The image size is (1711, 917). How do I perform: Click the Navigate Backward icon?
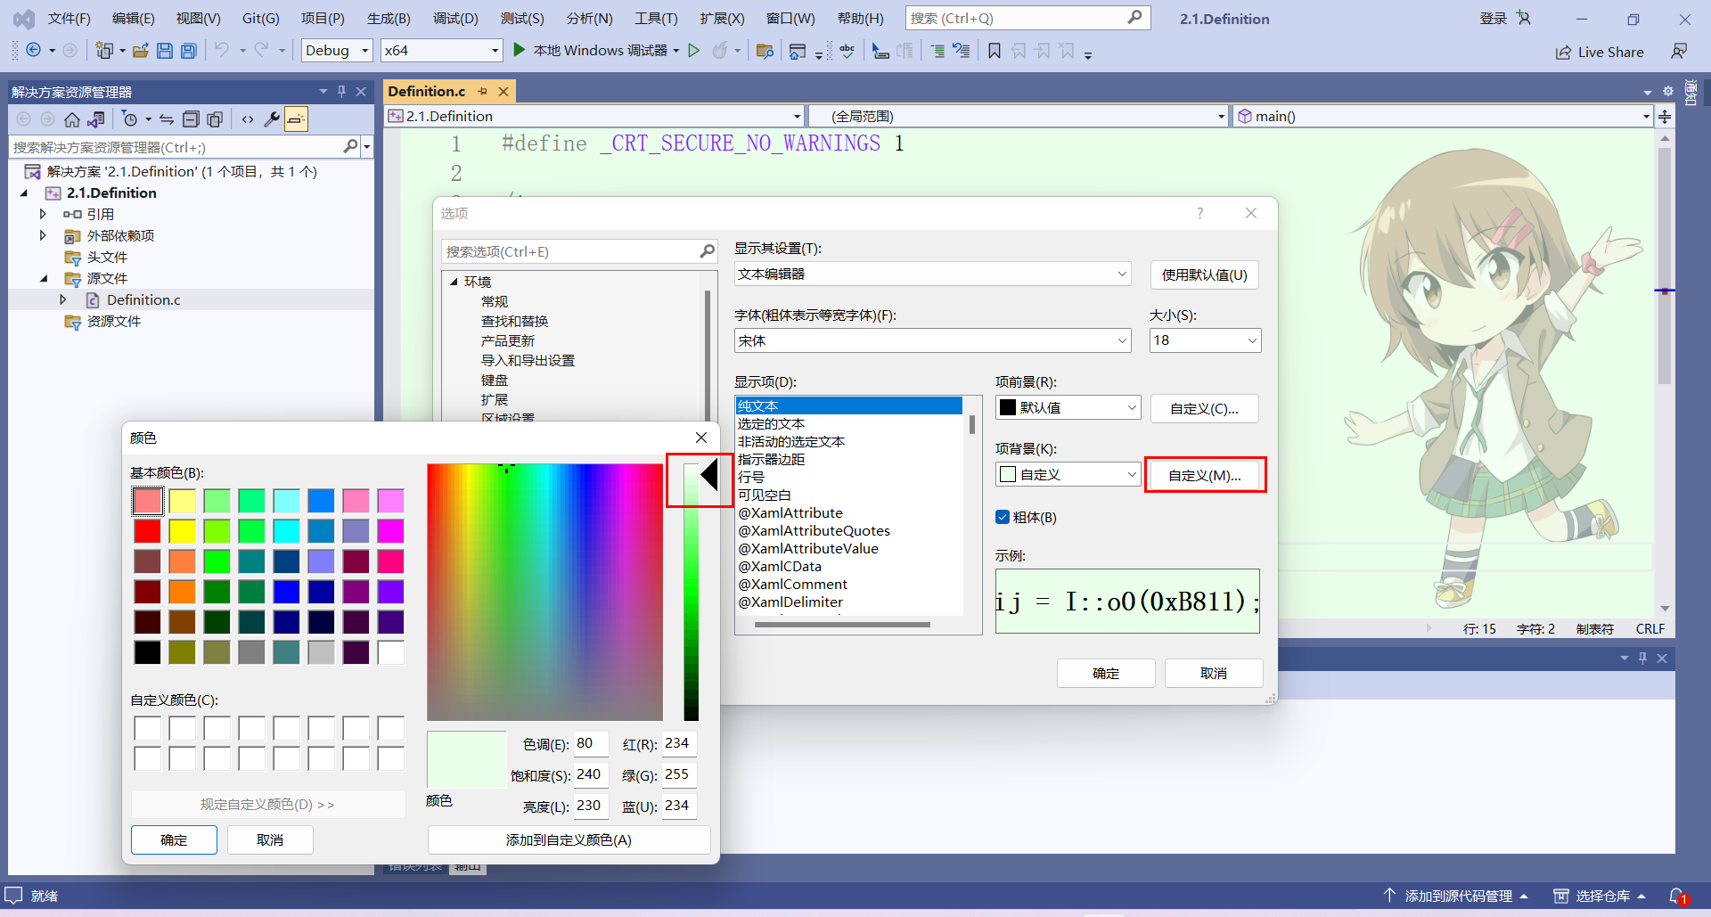pyautogui.click(x=33, y=51)
